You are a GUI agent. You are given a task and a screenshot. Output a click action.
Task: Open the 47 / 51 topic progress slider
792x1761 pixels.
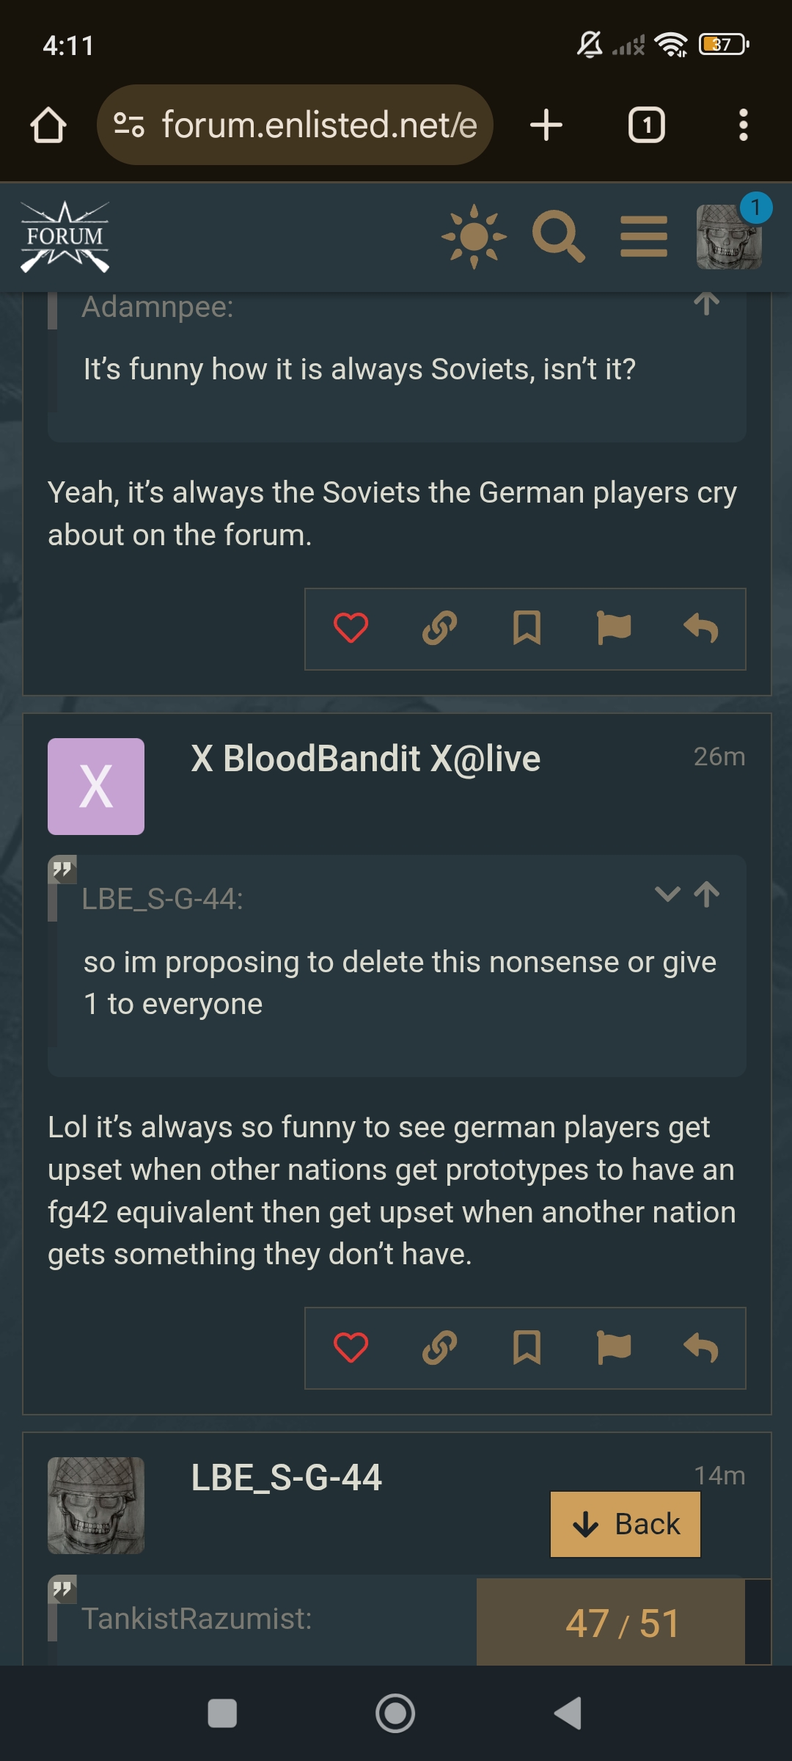pyautogui.click(x=622, y=1622)
